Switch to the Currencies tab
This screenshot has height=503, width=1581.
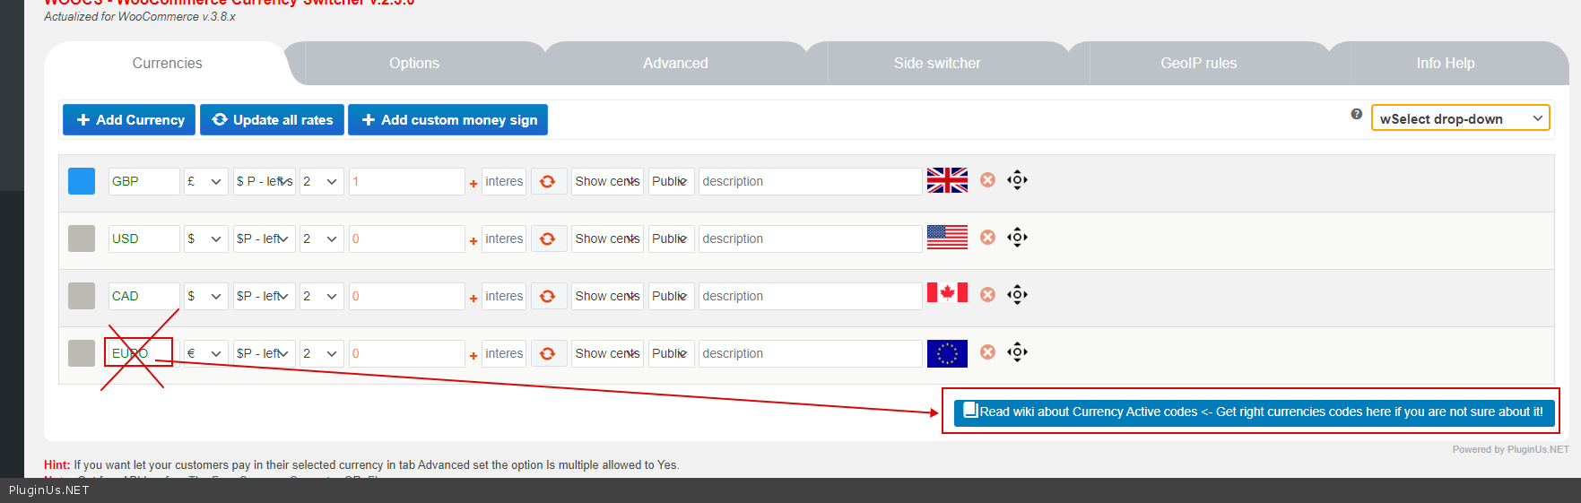click(x=167, y=63)
